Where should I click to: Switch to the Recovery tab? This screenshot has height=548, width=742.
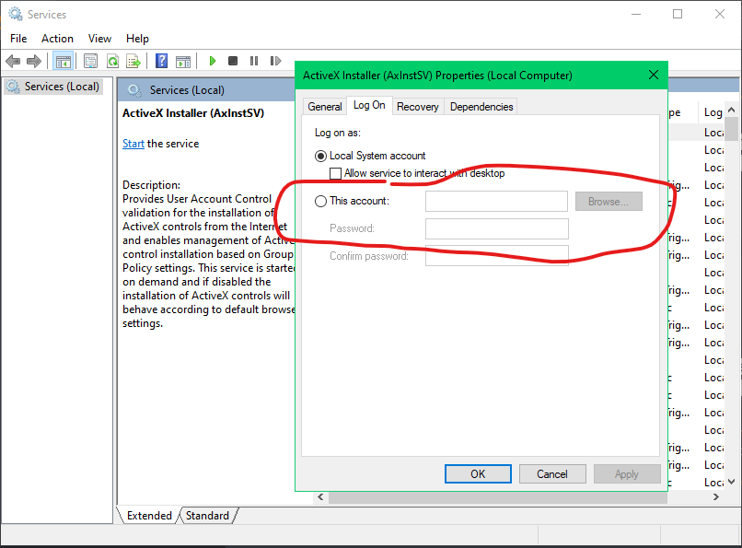[417, 107]
